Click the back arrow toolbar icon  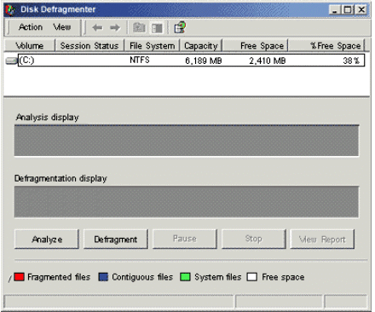pyautogui.click(x=97, y=27)
